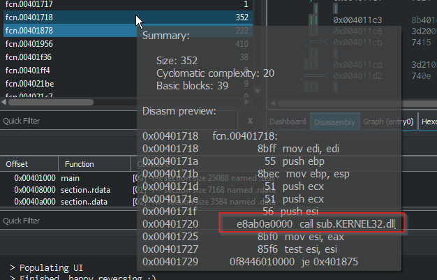Sort by the Function column header

[94, 164]
